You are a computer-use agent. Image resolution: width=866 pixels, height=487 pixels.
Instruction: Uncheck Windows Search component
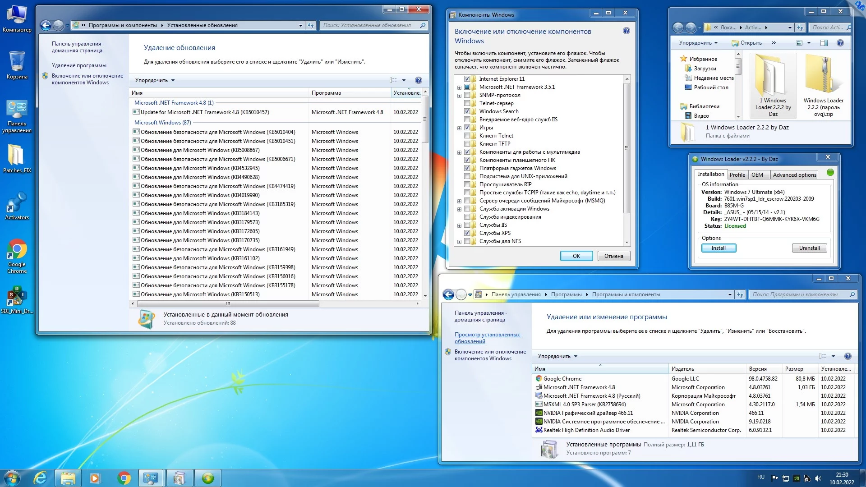click(467, 111)
